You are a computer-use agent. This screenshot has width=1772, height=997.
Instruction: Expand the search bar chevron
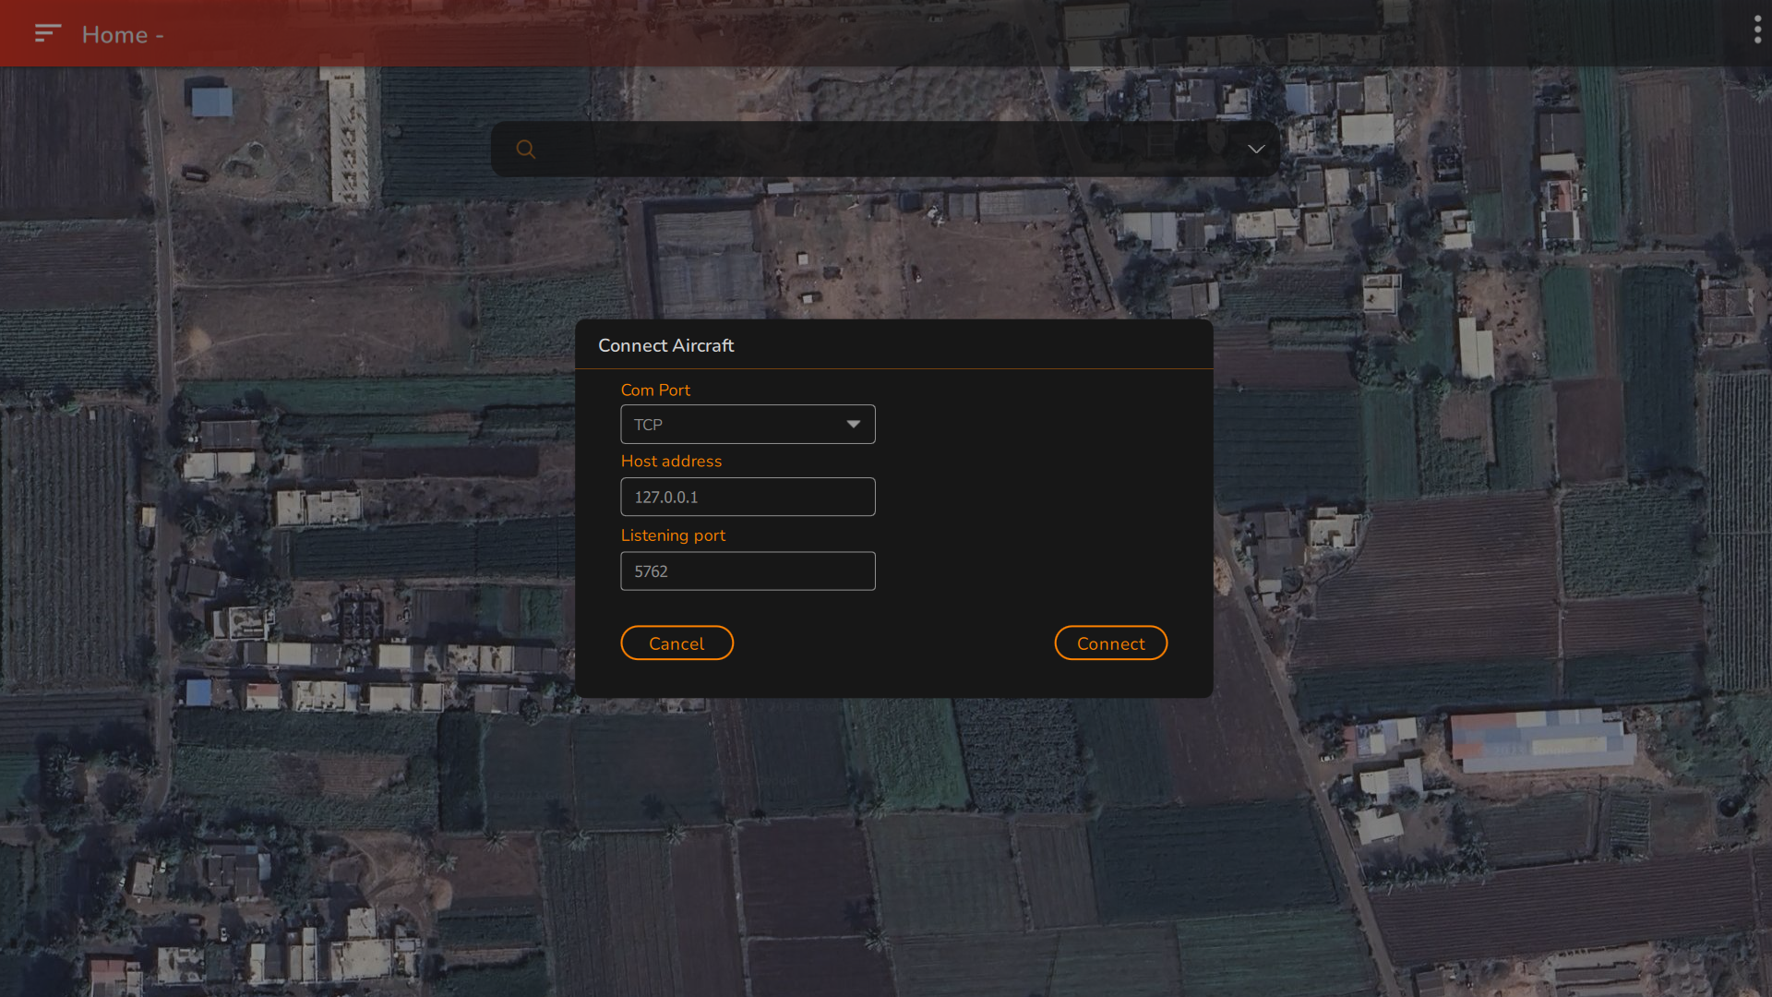pyautogui.click(x=1256, y=149)
